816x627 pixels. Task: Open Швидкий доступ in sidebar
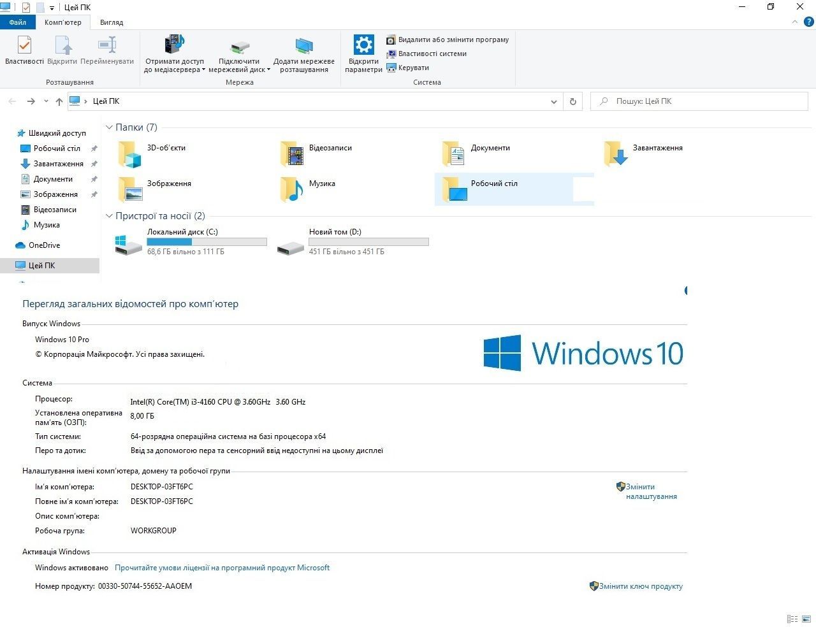coord(51,133)
